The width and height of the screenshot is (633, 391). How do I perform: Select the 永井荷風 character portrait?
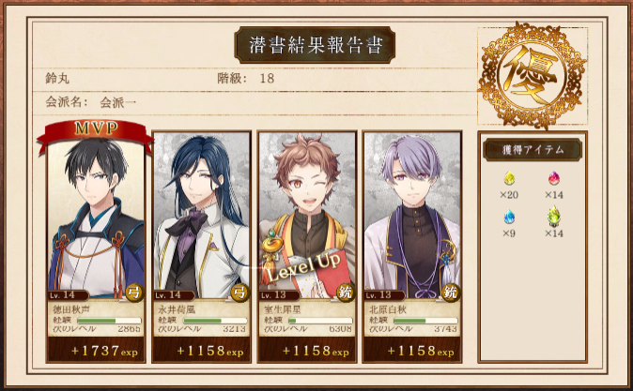pos(201,216)
